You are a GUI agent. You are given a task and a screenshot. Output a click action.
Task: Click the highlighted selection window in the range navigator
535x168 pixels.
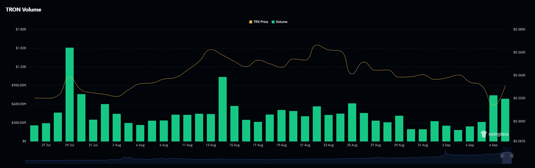(x=507, y=159)
